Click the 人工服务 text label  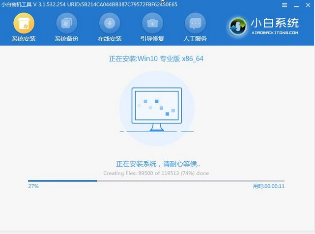pyautogui.click(x=195, y=39)
